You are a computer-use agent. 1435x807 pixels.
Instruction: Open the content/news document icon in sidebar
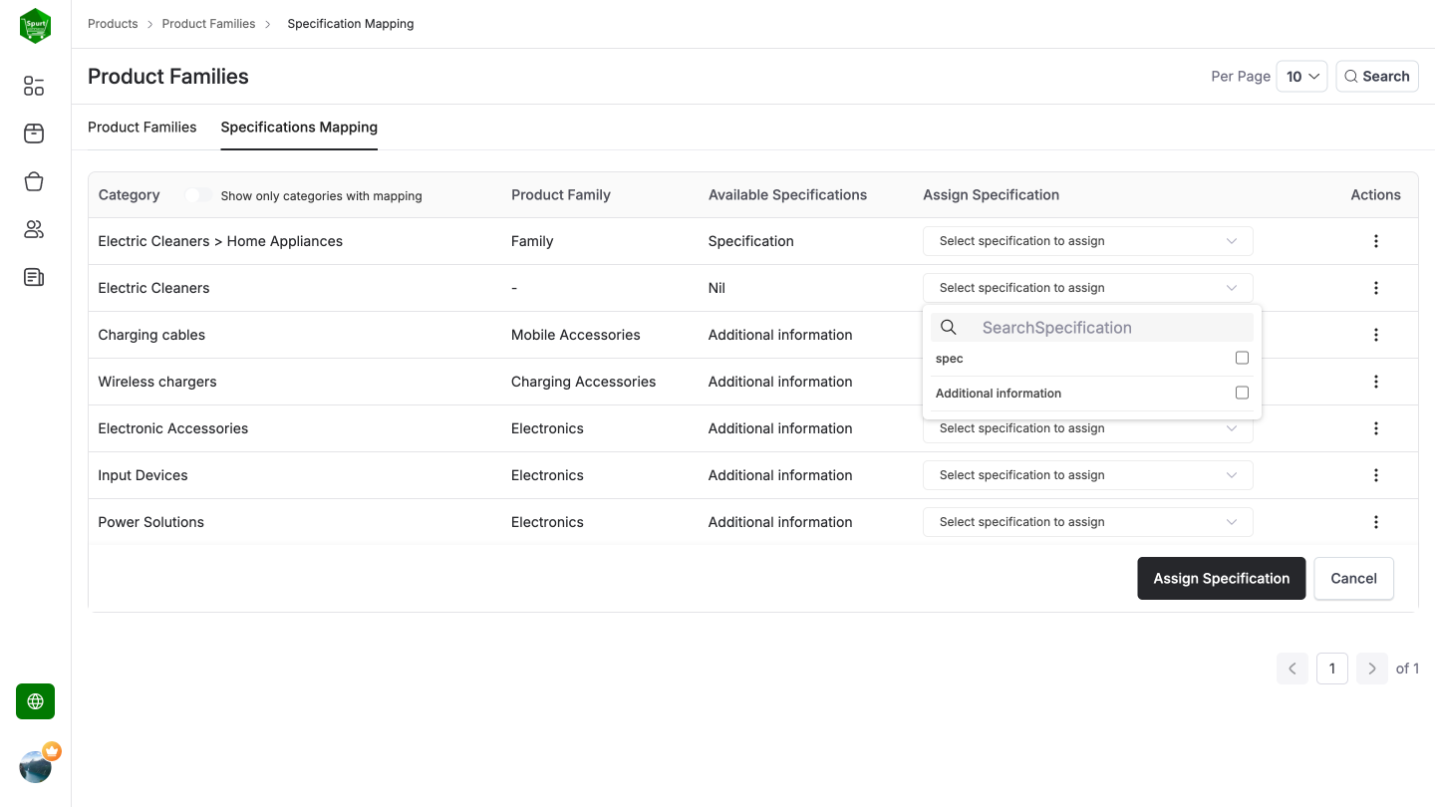(x=33, y=277)
